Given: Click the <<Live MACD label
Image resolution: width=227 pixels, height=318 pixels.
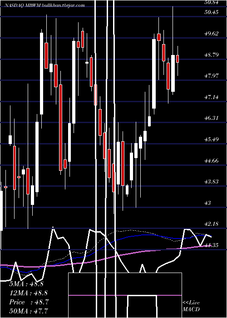Looking at the screenshot, I should 191,306.
